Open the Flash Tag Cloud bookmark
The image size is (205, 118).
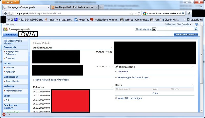(165, 19)
